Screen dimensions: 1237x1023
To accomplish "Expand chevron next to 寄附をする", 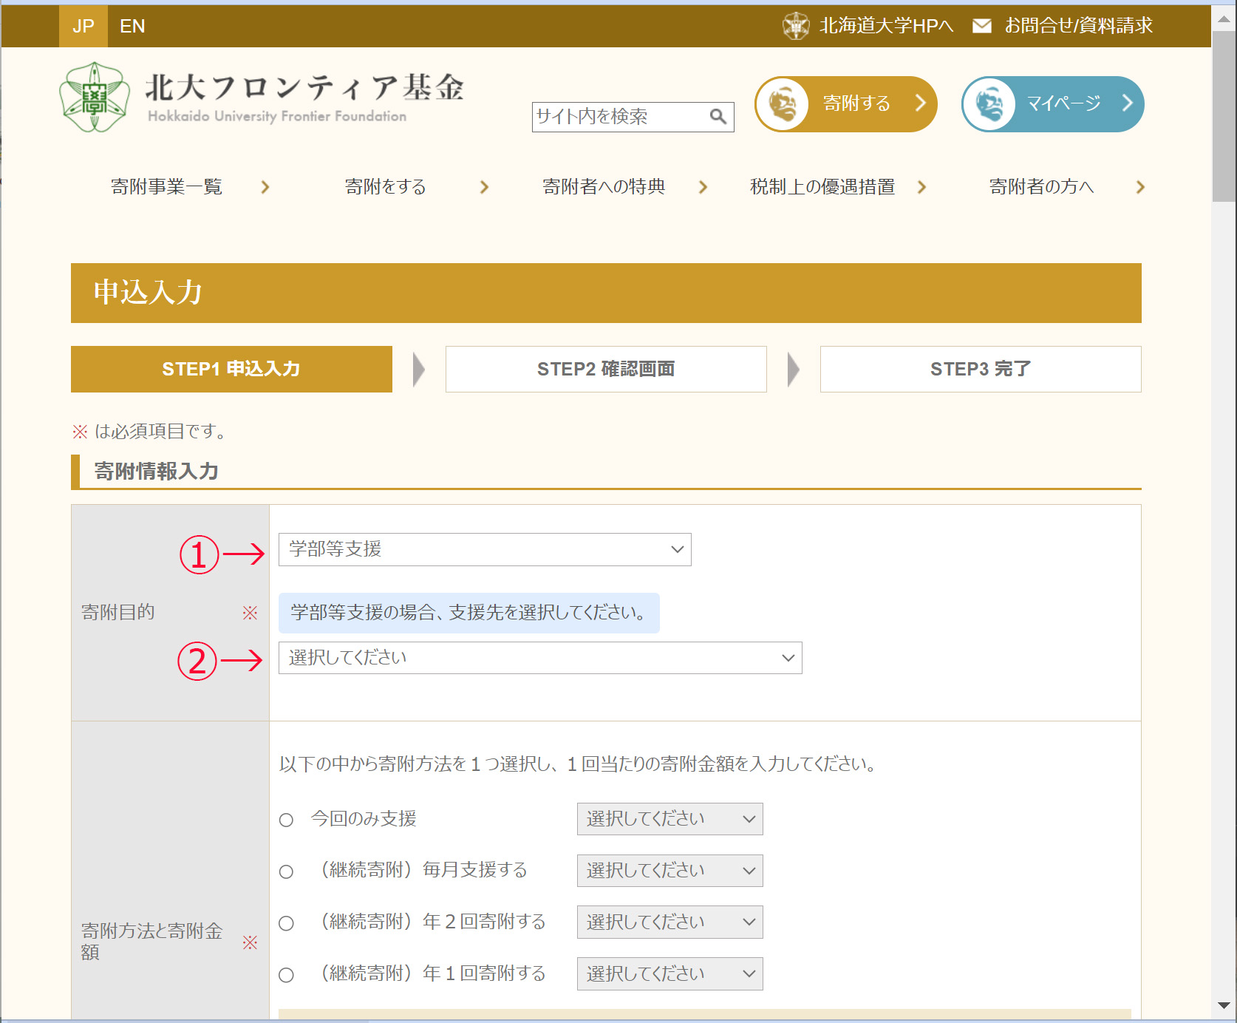I will pyautogui.click(x=484, y=187).
